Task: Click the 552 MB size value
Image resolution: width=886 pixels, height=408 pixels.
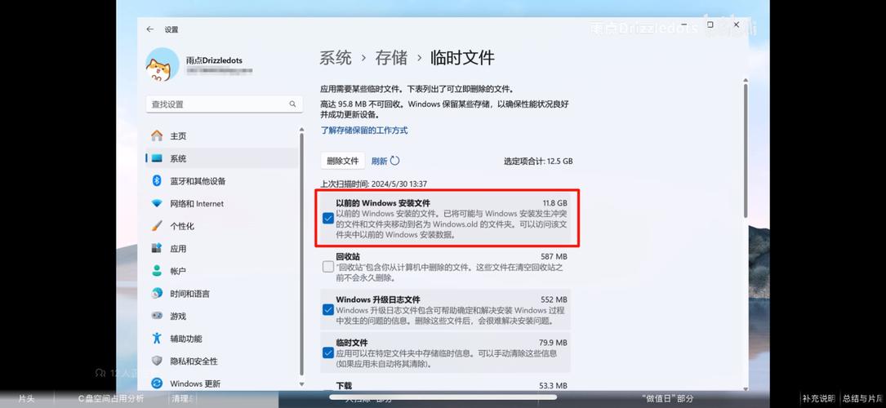Action: tap(554, 299)
